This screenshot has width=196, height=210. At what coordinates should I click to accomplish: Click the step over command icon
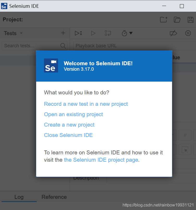point(108,33)
